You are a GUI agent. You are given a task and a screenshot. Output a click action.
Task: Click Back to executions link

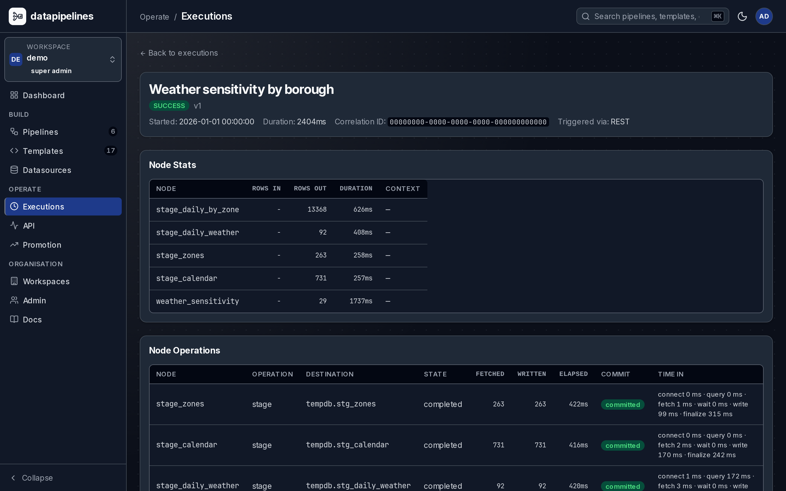click(179, 53)
